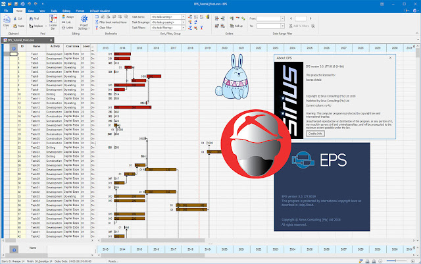Screen dimensions: 421x264
Task: Switch to the Data ribbon tab
Action: 31,11
